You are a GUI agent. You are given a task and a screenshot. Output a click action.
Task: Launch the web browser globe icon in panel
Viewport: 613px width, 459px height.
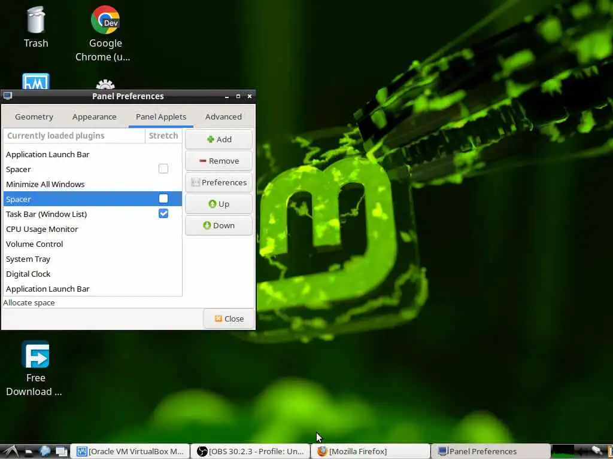[45, 451]
